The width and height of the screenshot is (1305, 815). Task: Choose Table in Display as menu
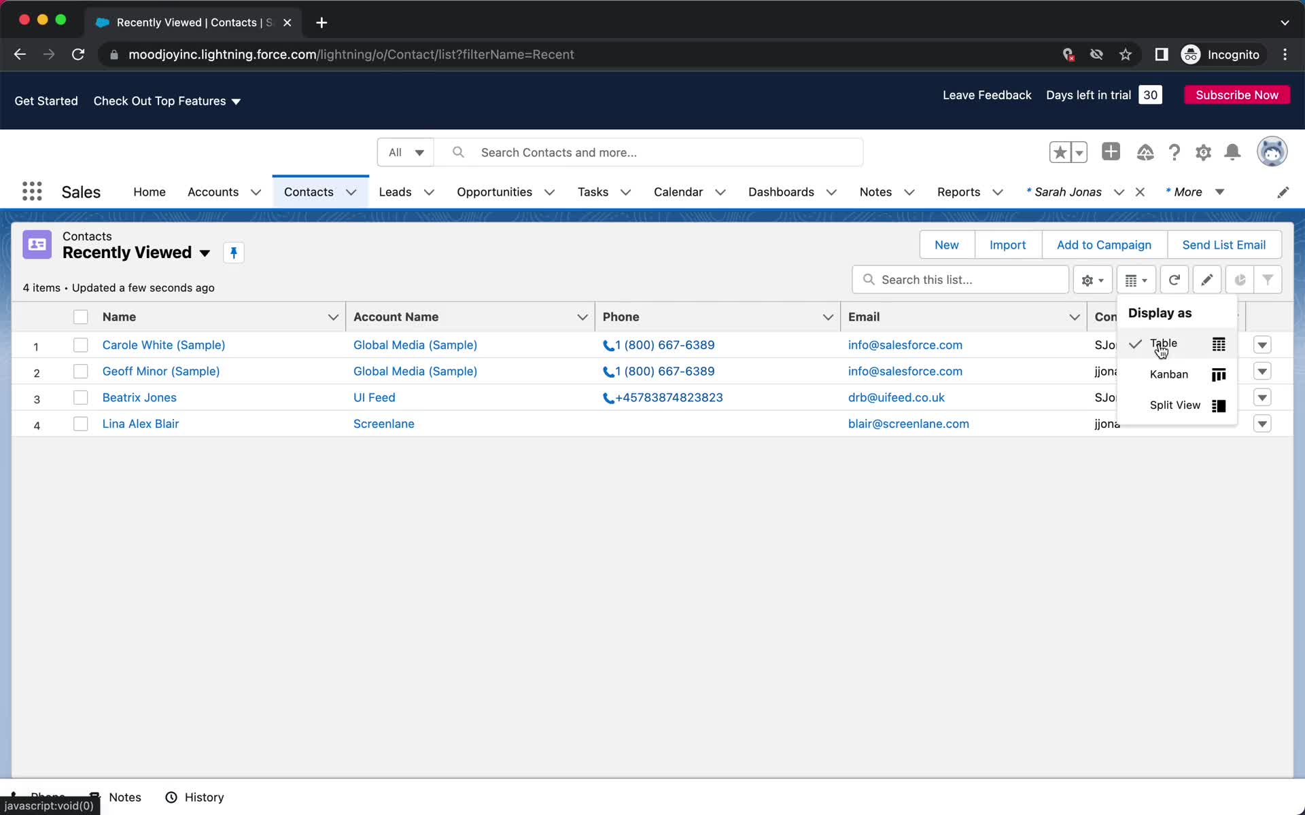(x=1177, y=344)
